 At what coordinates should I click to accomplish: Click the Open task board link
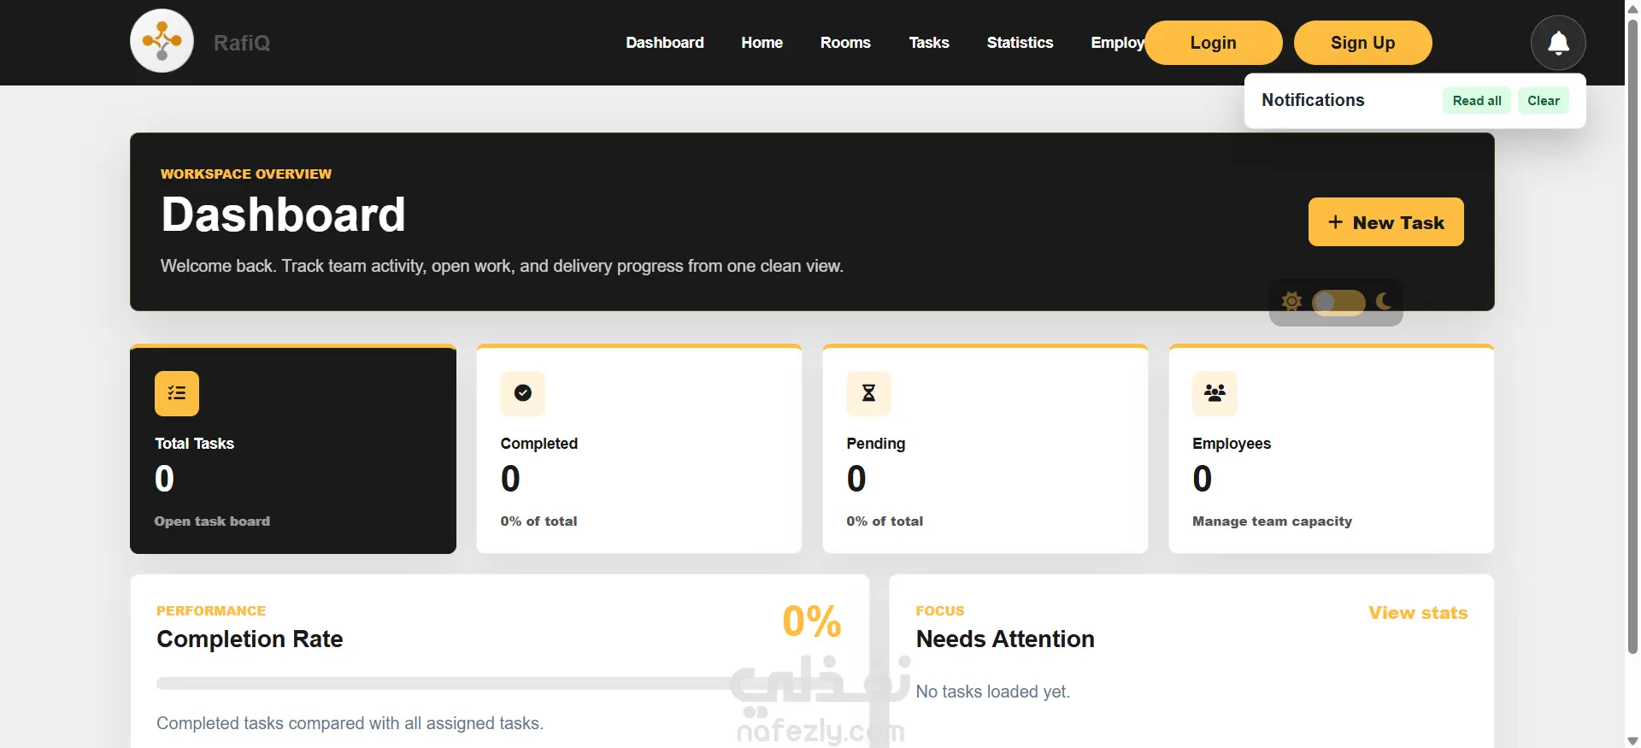[212, 521]
